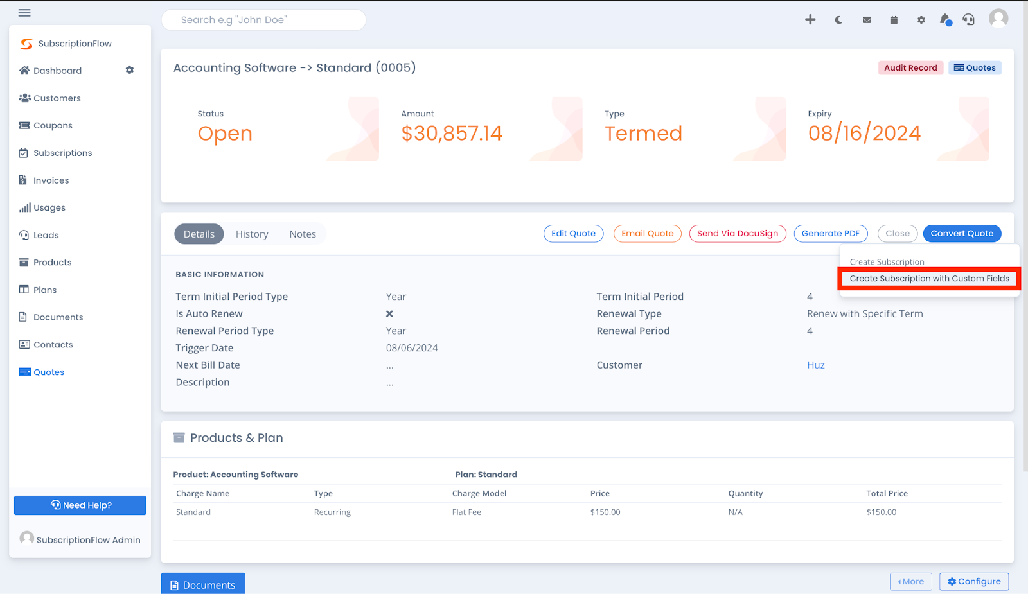Toggle the hamburger sidebar menu
The width and height of the screenshot is (1028, 594).
(x=24, y=13)
